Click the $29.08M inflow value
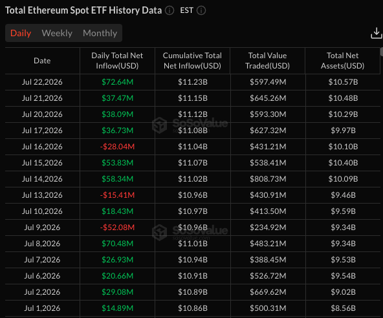 coord(118,292)
